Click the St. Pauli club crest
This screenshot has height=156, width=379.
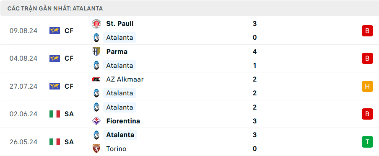click(96, 24)
